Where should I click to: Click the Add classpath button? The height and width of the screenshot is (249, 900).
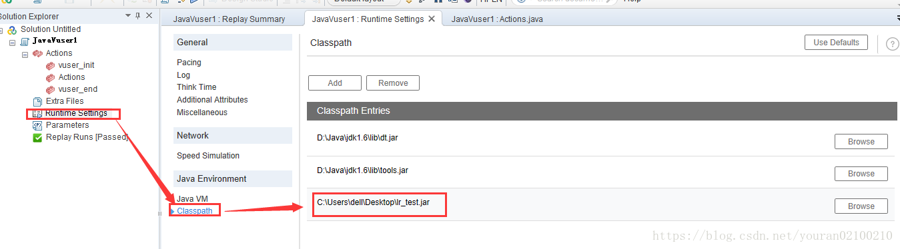pos(335,83)
